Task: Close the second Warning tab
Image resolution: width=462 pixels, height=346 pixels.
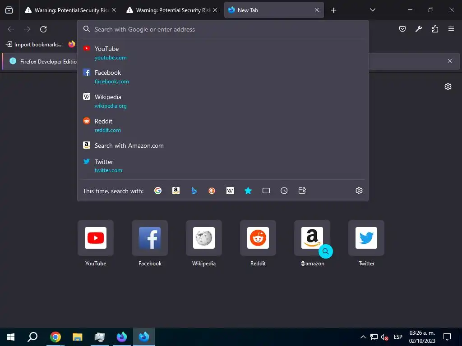Action: click(x=215, y=10)
